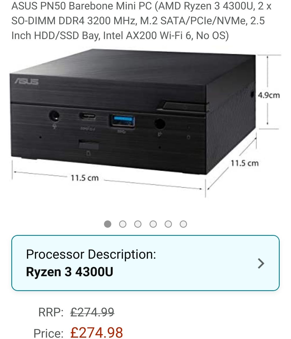Tap the struck-through RRP £274.99

92,312
